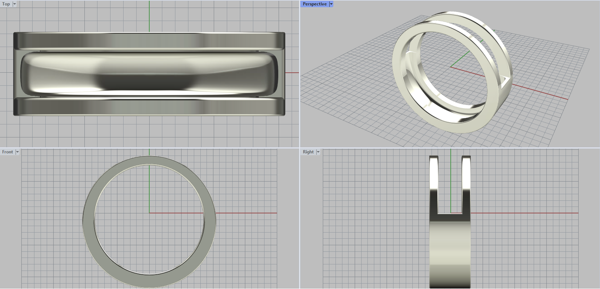Select the left prong in Right view
The image size is (600, 289).
click(434, 183)
